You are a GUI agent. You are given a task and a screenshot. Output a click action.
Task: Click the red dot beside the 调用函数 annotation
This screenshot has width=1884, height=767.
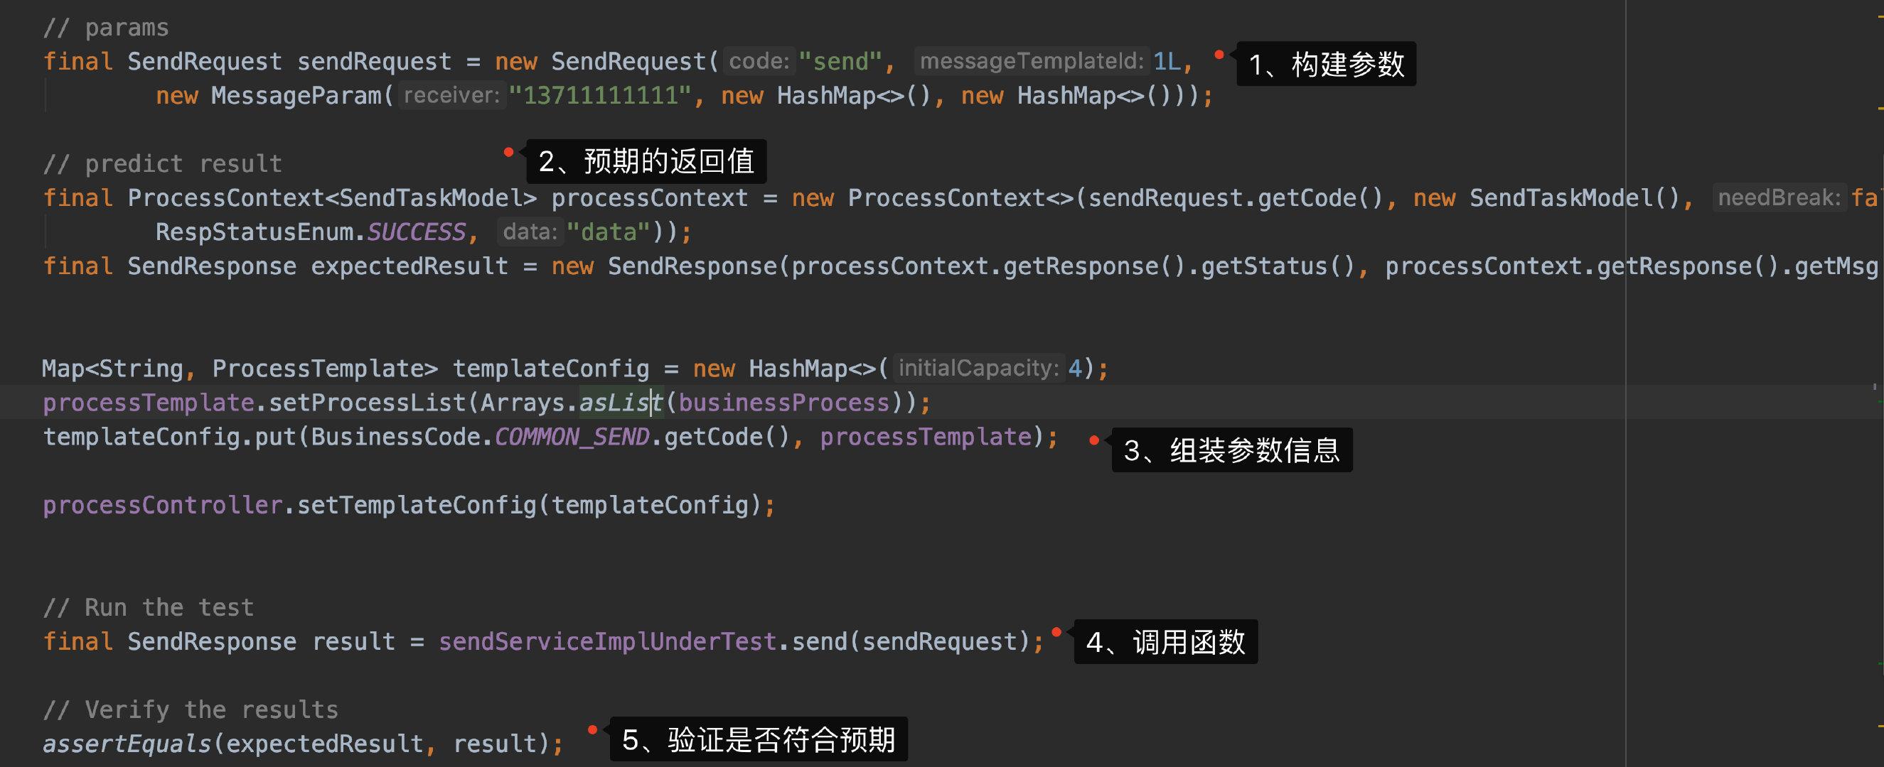pos(1056,632)
